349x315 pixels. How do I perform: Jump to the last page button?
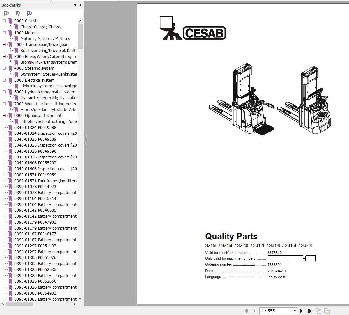point(309,311)
